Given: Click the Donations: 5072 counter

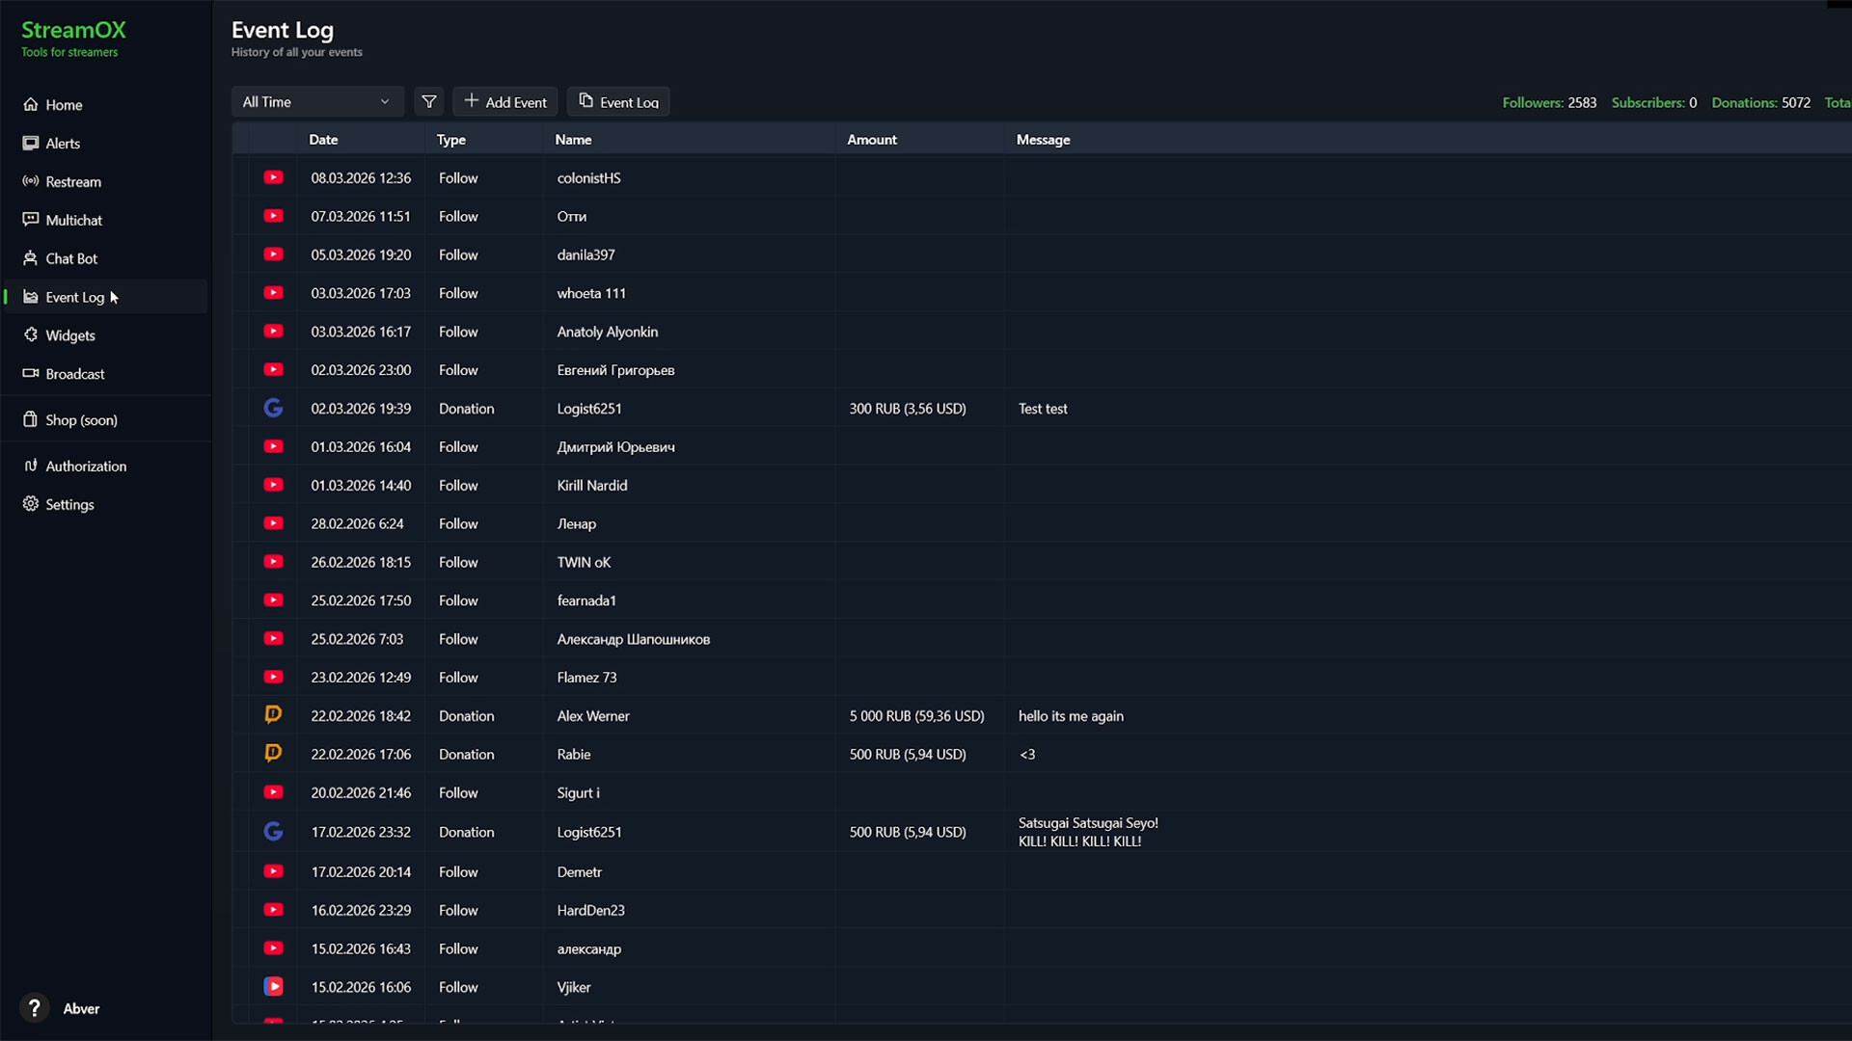Looking at the screenshot, I should pos(1760,102).
